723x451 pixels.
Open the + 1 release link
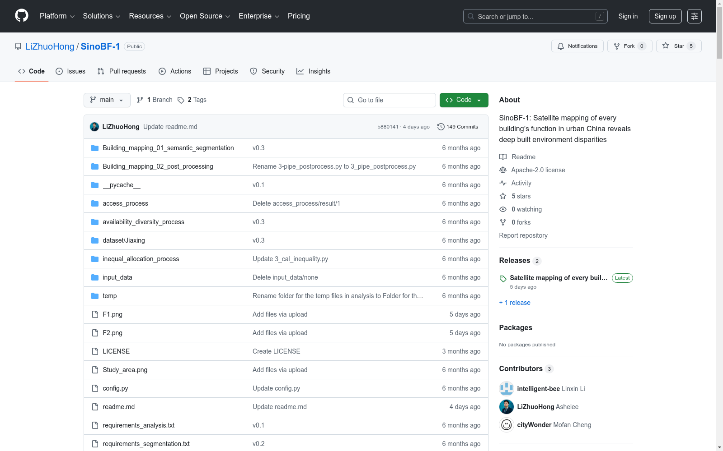(x=515, y=303)
